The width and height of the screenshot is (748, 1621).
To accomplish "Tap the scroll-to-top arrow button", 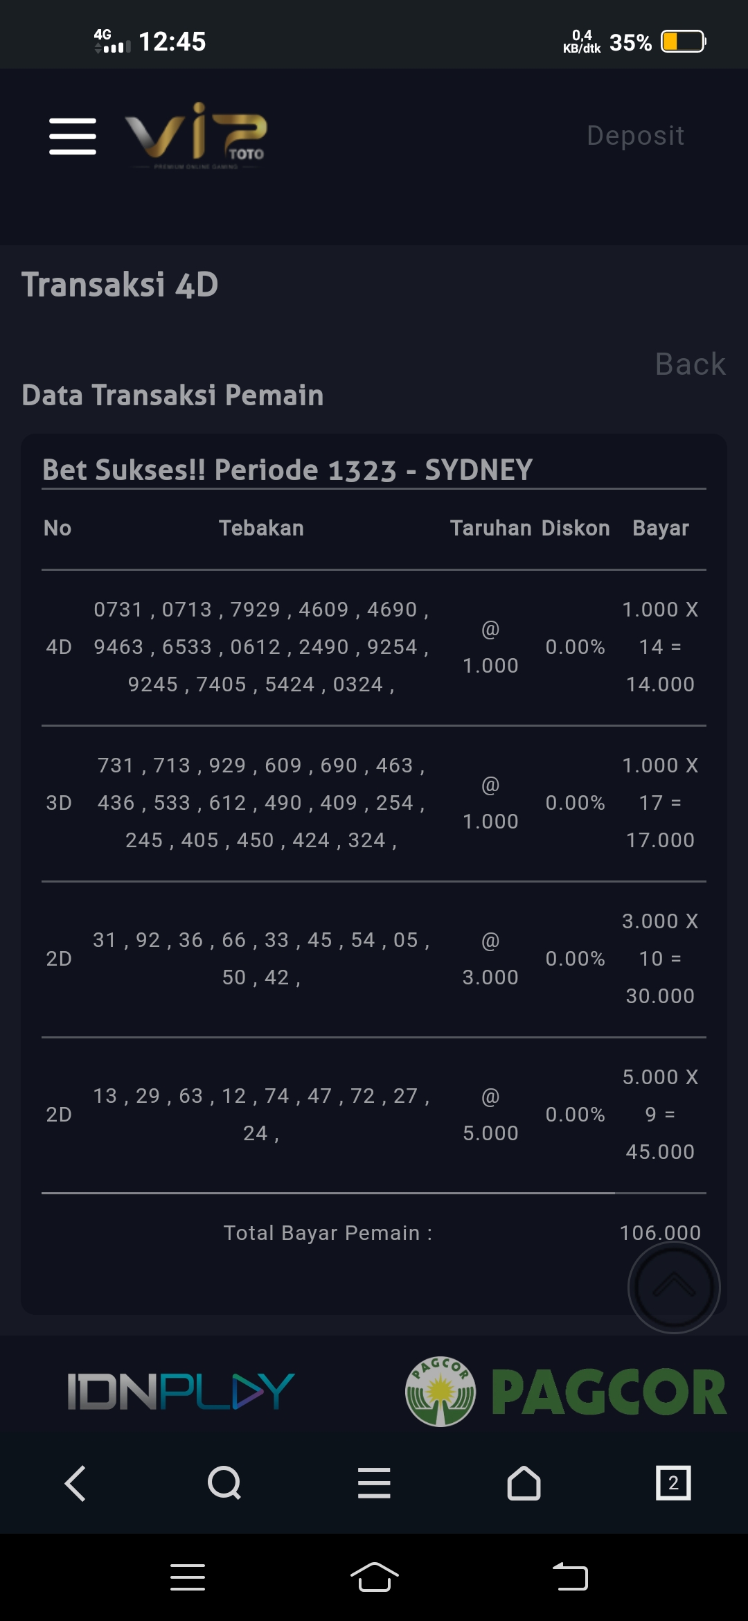I will pyautogui.click(x=673, y=1287).
